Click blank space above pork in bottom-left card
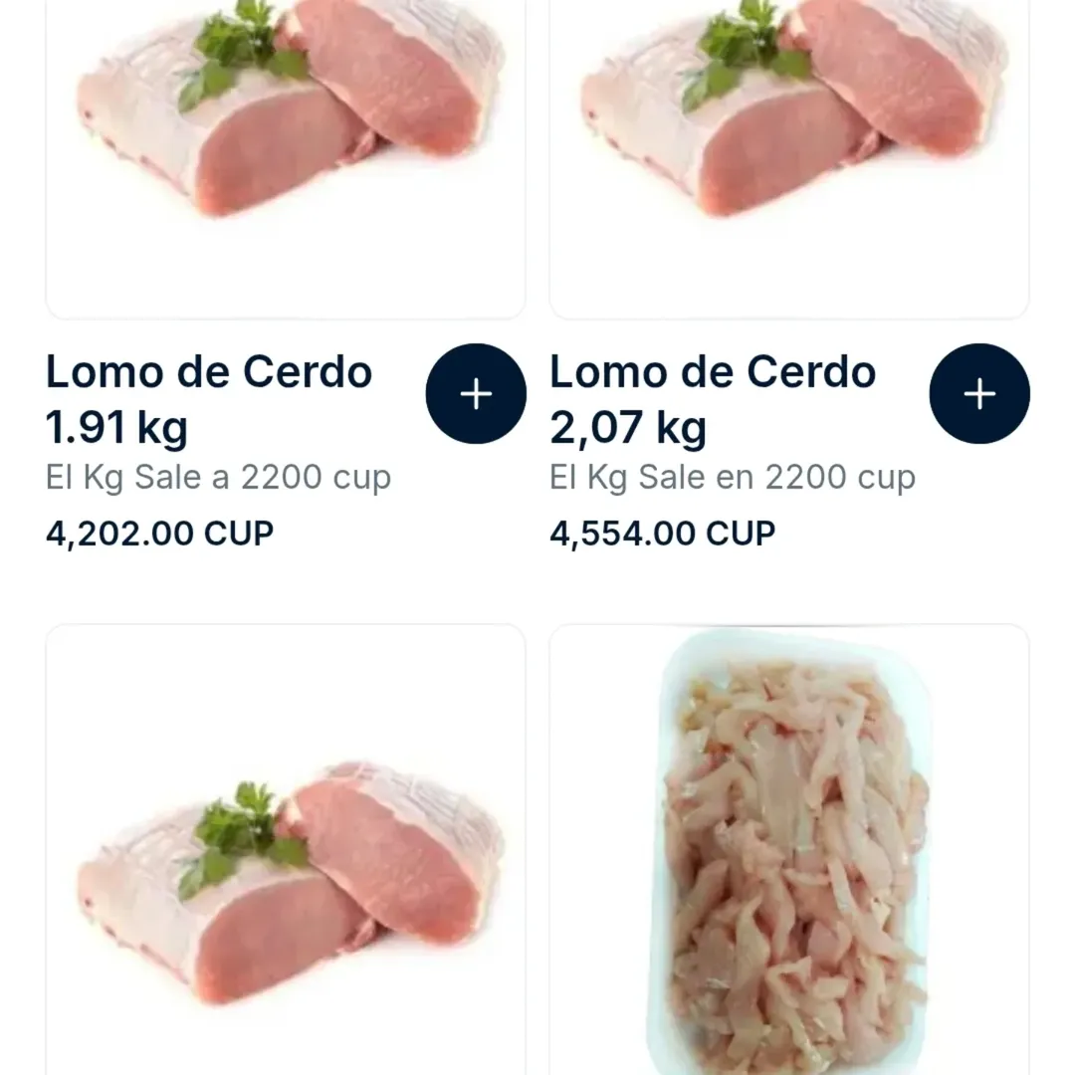 pyautogui.click(x=286, y=697)
